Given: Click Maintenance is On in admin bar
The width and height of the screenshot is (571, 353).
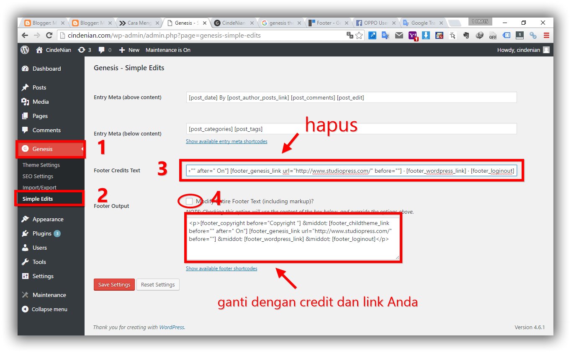Looking at the screenshot, I should tap(168, 50).
